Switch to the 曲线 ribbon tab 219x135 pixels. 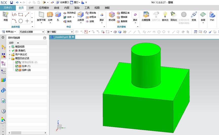pos(57,8)
